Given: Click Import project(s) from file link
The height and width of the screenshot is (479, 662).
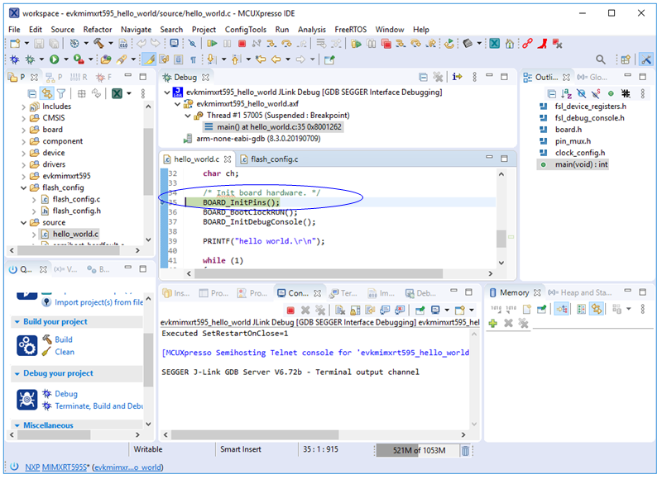Looking at the screenshot, I should point(98,302).
